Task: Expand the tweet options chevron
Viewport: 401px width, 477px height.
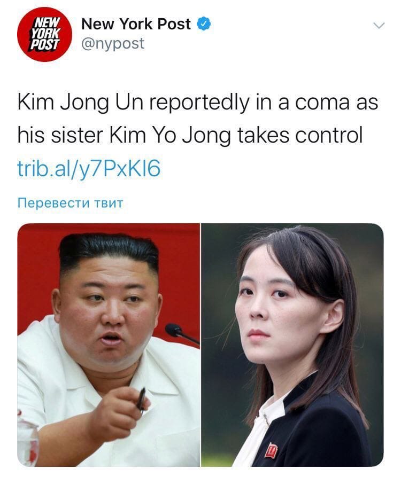Action: tap(379, 26)
